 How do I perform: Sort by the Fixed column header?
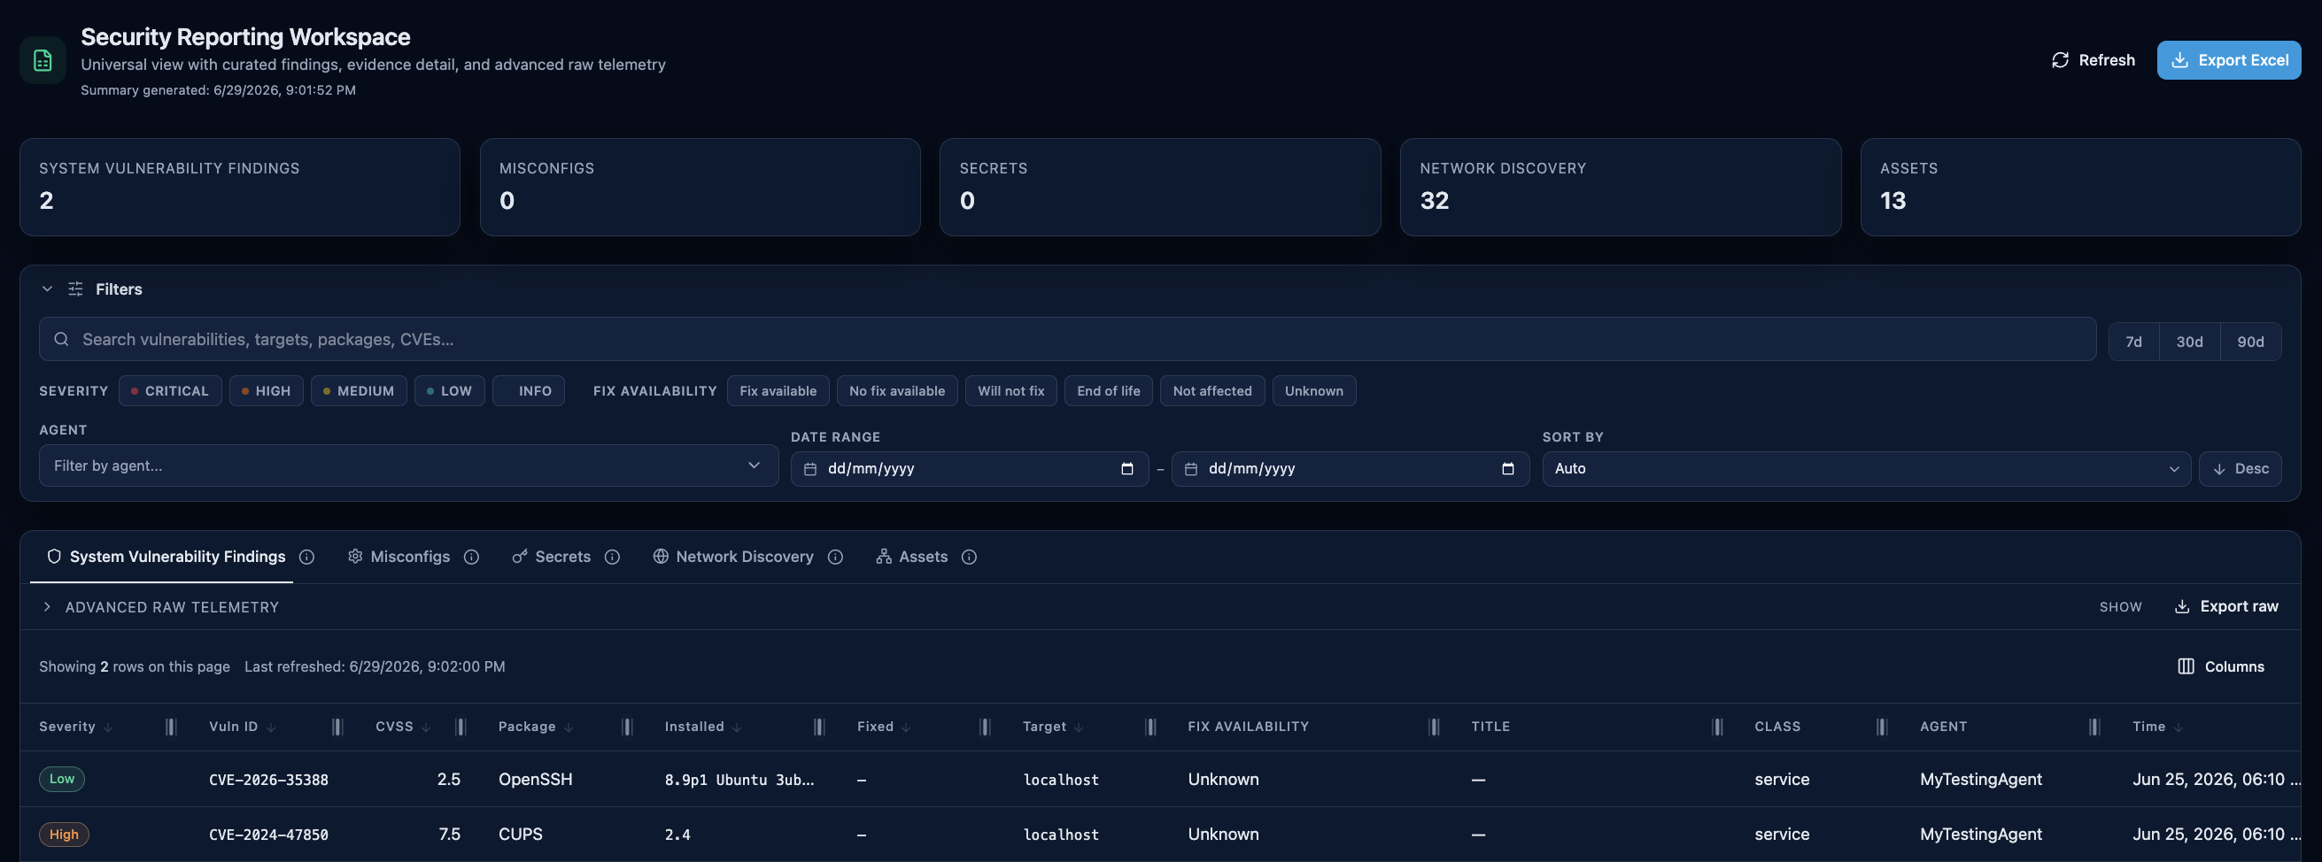[884, 727]
